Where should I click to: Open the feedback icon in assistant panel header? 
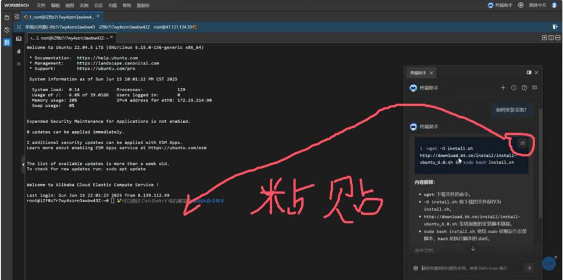click(x=535, y=88)
